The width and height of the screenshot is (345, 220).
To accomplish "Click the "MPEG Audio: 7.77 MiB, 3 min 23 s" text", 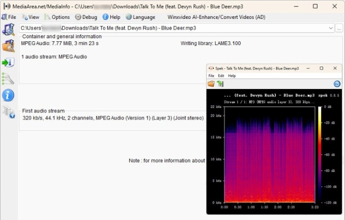I will coord(60,43).
